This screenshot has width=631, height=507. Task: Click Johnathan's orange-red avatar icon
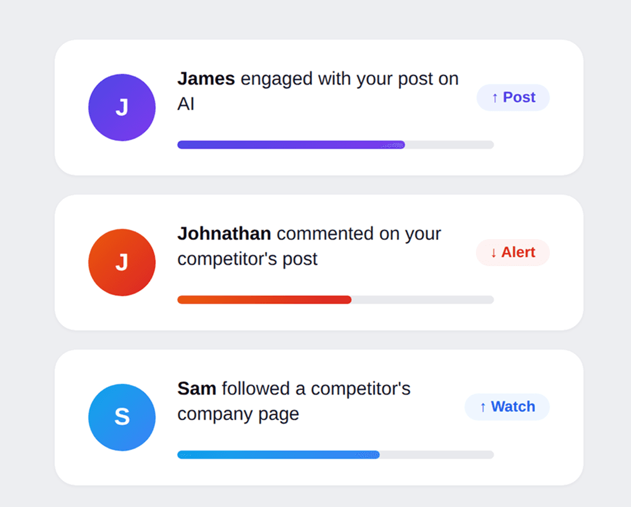(122, 263)
